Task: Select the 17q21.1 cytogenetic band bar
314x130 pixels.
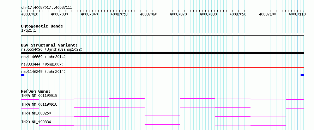Action: 162,34
